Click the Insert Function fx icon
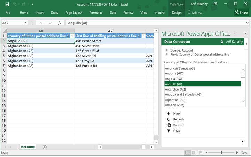This screenshot has height=157, width=251. click(x=60, y=23)
